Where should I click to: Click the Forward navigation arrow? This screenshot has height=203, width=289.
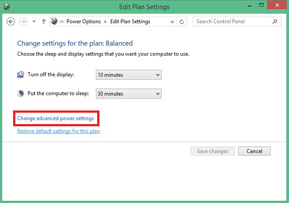[23, 21]
